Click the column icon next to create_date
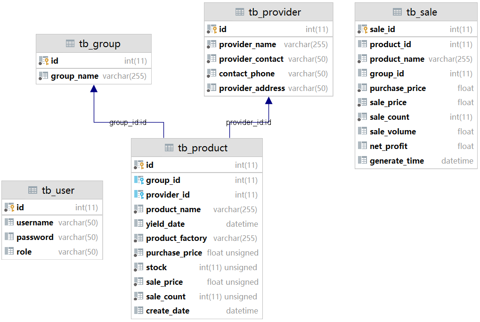 pyautogui.click(x=138, y=311)
